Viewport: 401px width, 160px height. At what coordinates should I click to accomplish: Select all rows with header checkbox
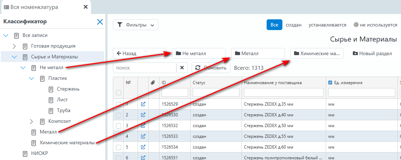click(x=119, y=93)
